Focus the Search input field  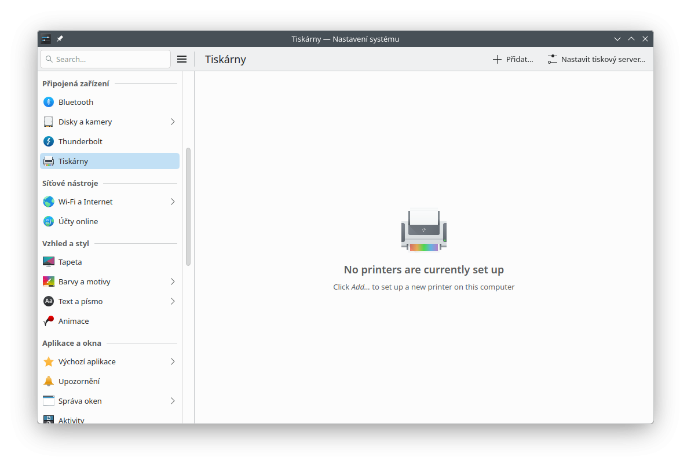(x=110, y=59)
